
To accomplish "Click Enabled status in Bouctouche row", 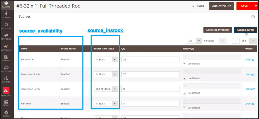I will [x=65, y=59].
